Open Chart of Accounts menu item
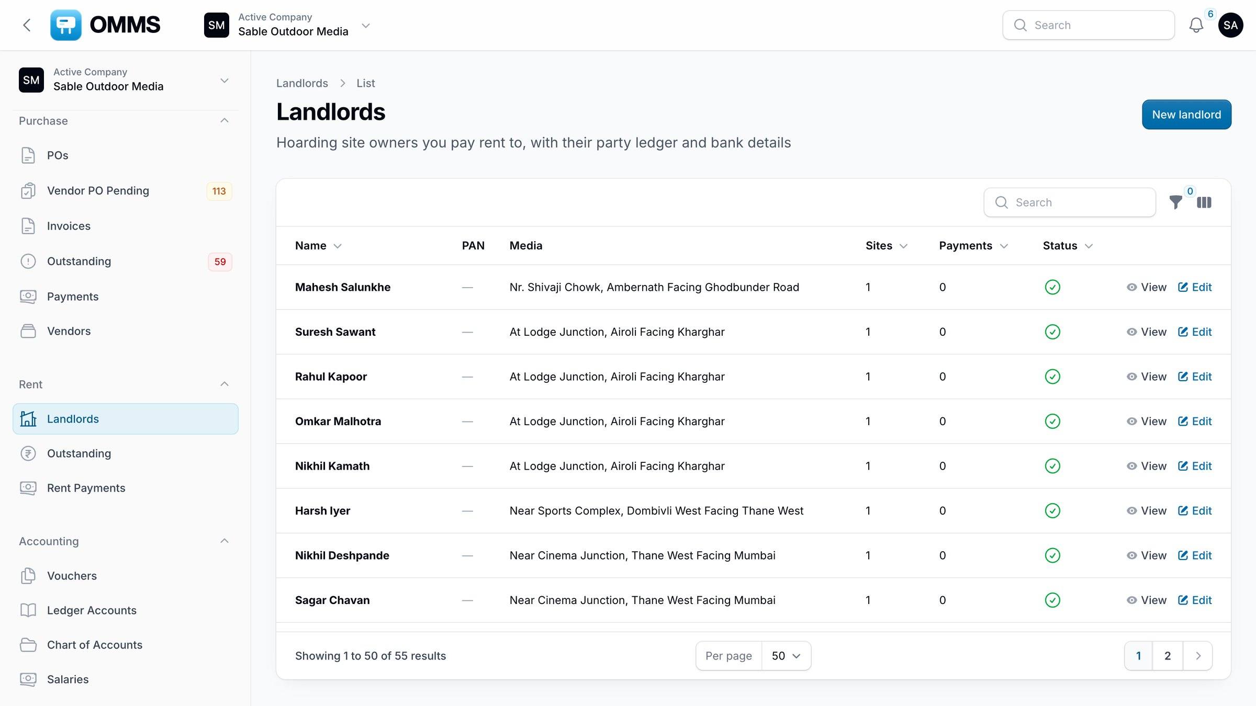1256x706 pixels. 126,645
